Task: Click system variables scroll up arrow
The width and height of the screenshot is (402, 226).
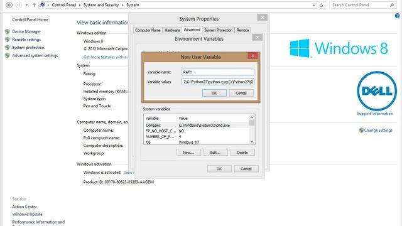Action: pyautogui.click(x=252, y=117)
